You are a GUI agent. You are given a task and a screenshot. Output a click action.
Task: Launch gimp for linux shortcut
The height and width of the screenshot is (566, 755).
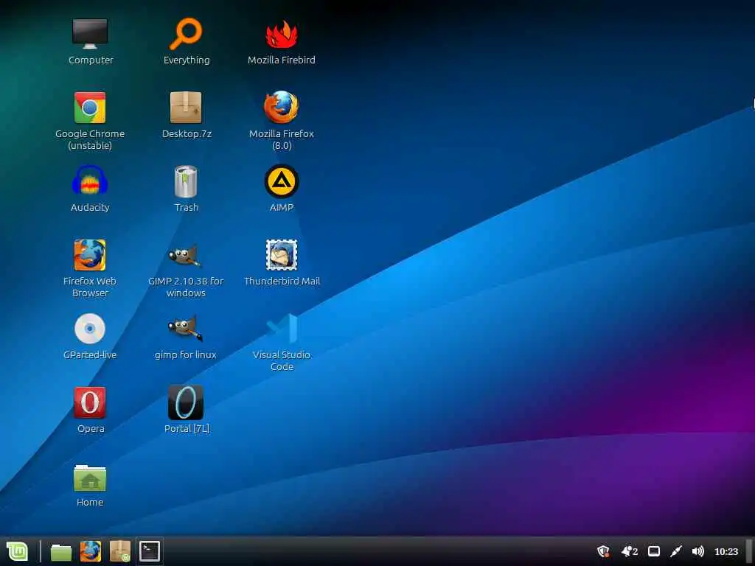tap(185, 328)
